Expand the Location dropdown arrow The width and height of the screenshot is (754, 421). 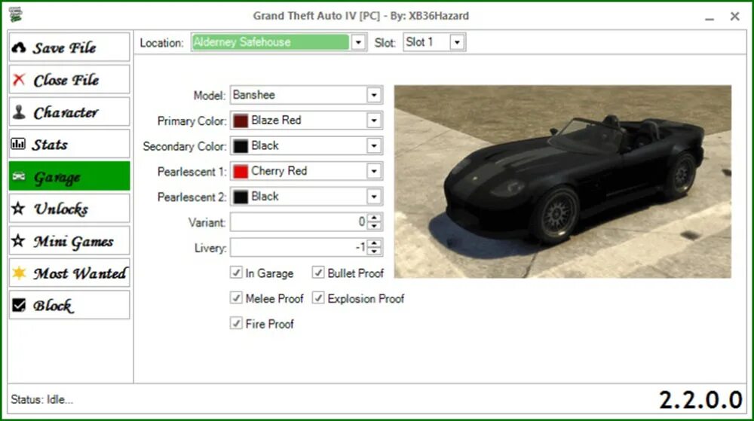point(358,42)
